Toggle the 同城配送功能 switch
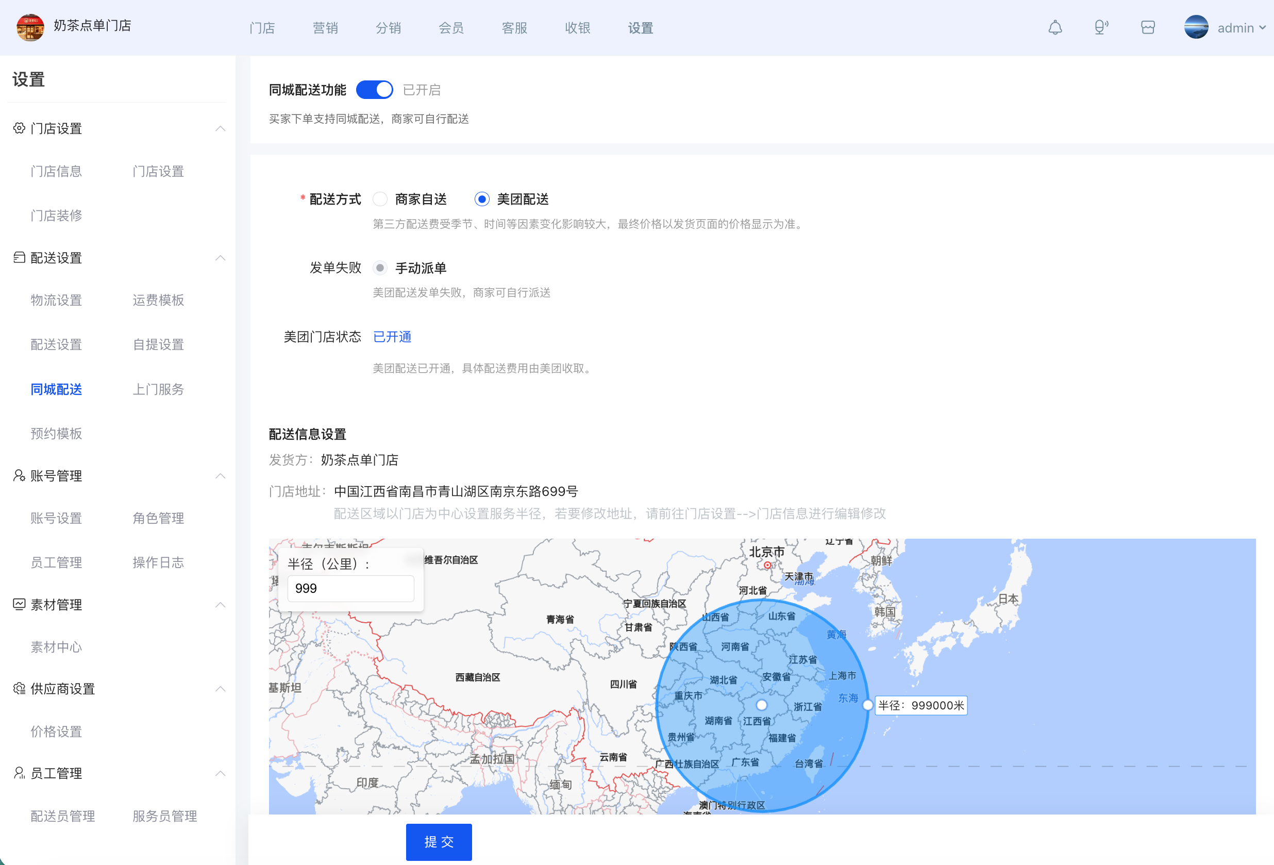The width and height of the screenshot is (1274, 865). tap(374, 90)
